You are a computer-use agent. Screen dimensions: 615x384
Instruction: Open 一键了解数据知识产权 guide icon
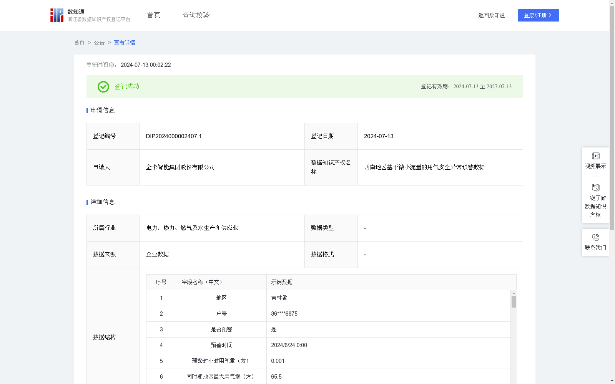tap(595, 188)
